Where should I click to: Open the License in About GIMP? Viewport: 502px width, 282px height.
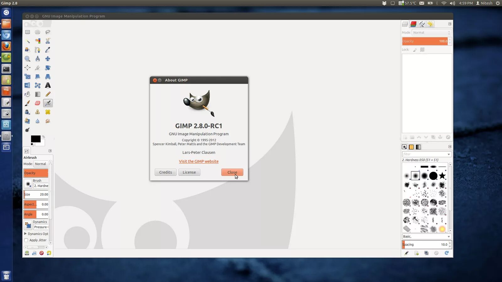point(189,172)
